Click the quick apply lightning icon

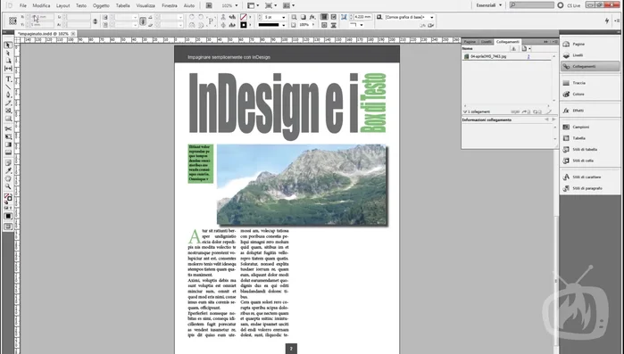pos(607,21)
